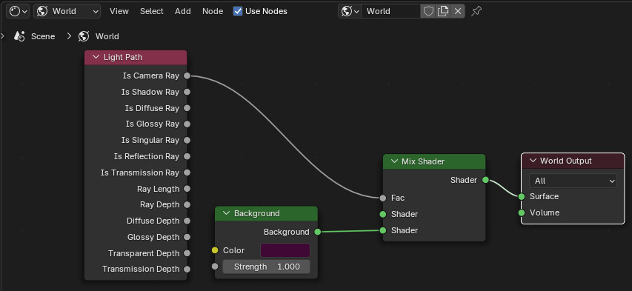
Task: Toggle the pin icon
Action: (x=476, y=11)
